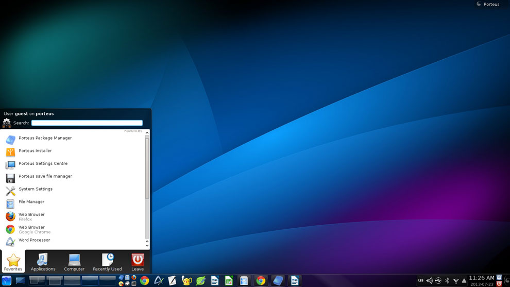The image size is (510, 287).
Task: Open the USB device notifier tray icon
Action: pos(438,280)
